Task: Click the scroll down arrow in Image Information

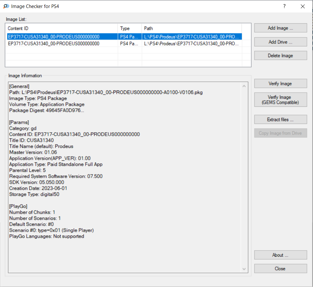Action: [x=244, y=269]
